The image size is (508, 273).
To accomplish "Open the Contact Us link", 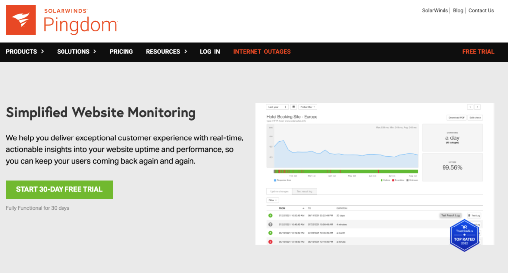I will tap(481, 11).
